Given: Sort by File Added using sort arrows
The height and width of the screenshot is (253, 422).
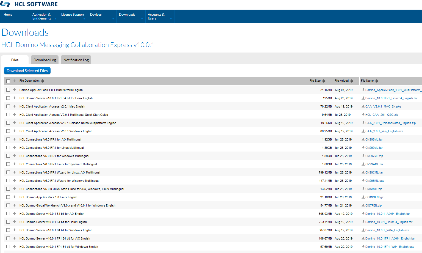Looking at the screenshot, I should tap(352, 81).
